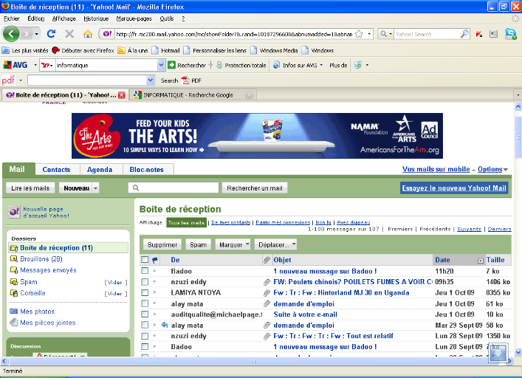Open the Nouveau dropdown arrow
This screenshot has width=522, height=378.
pos(95,188)
